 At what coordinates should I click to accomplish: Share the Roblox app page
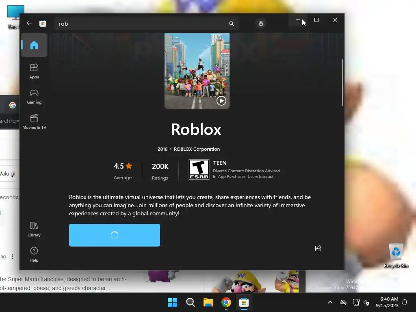tap(318, 248)
